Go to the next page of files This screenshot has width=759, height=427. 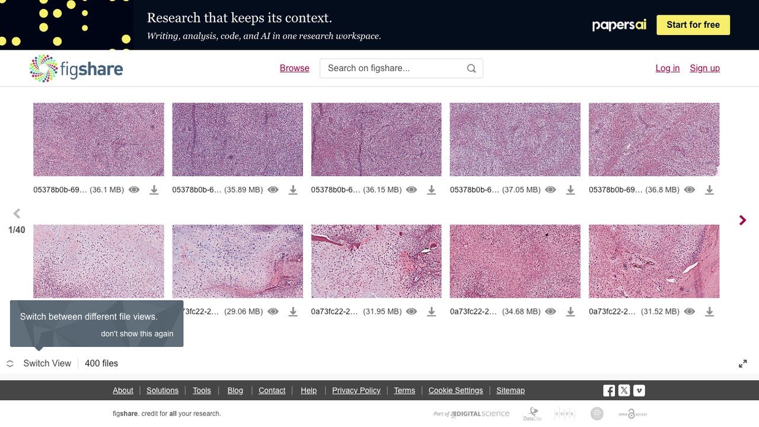point(742,220)
